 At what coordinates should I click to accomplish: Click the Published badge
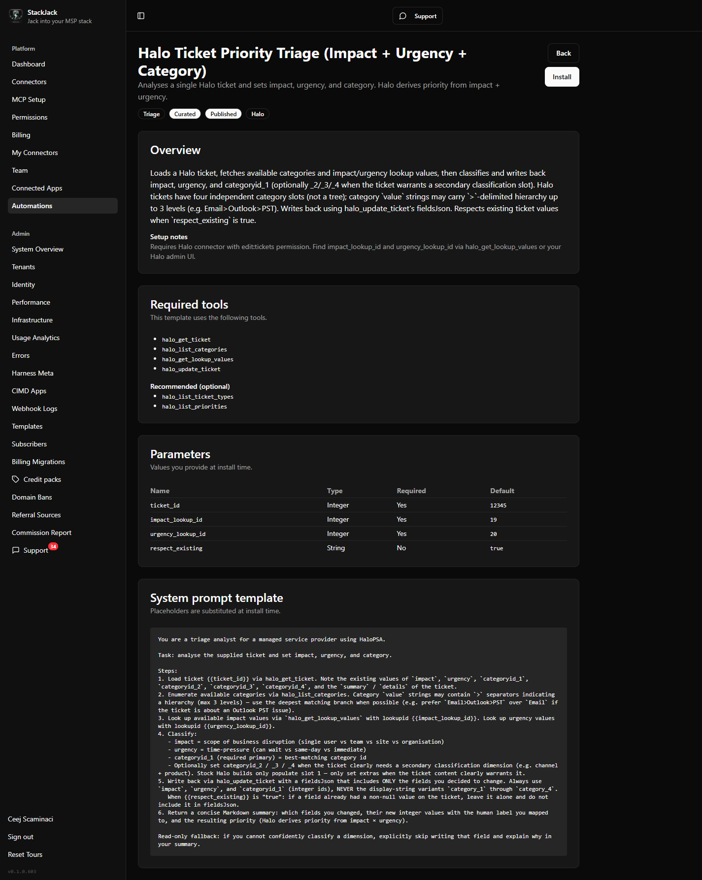point(223,114)
